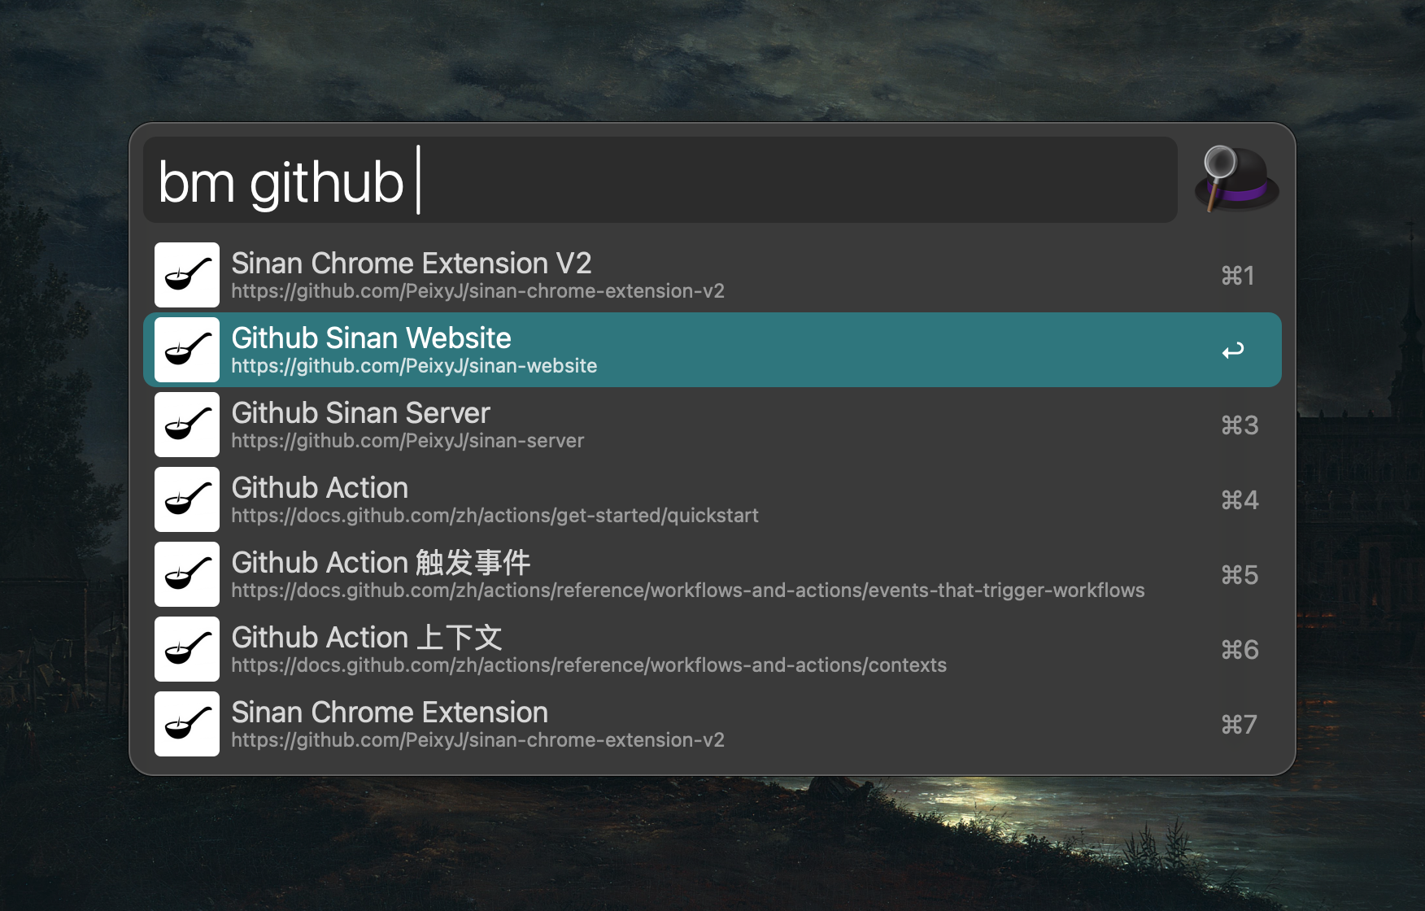Open the 'Sinan Chrome Extension V2' result
Image resolution: width=1425 pixels, height=911 pixels.
click(x=712, y=275)
